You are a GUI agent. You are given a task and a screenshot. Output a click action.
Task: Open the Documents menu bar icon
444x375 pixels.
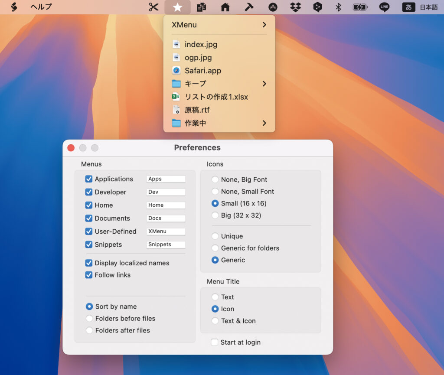(x=201, y=7)
